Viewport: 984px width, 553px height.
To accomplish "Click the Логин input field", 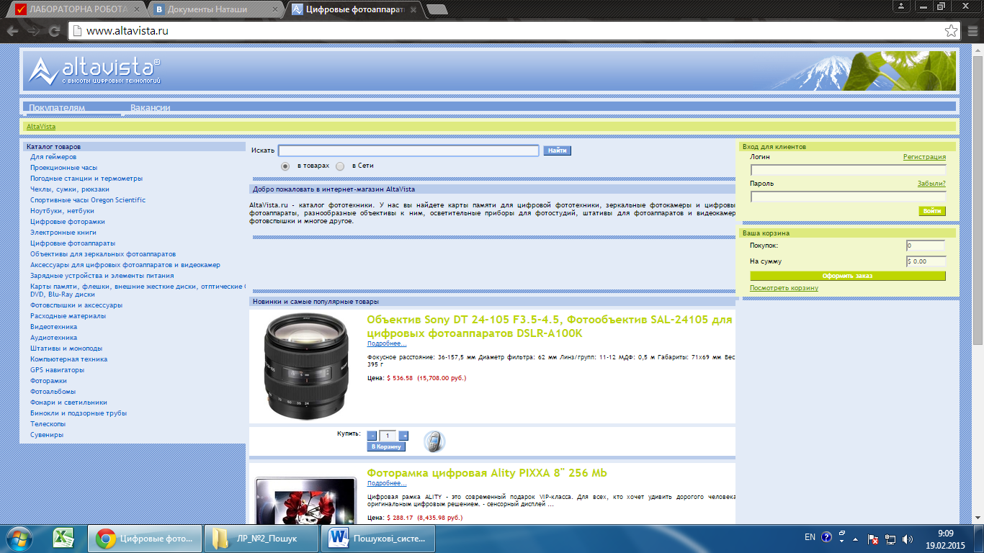I will click(x=848, y=170).
